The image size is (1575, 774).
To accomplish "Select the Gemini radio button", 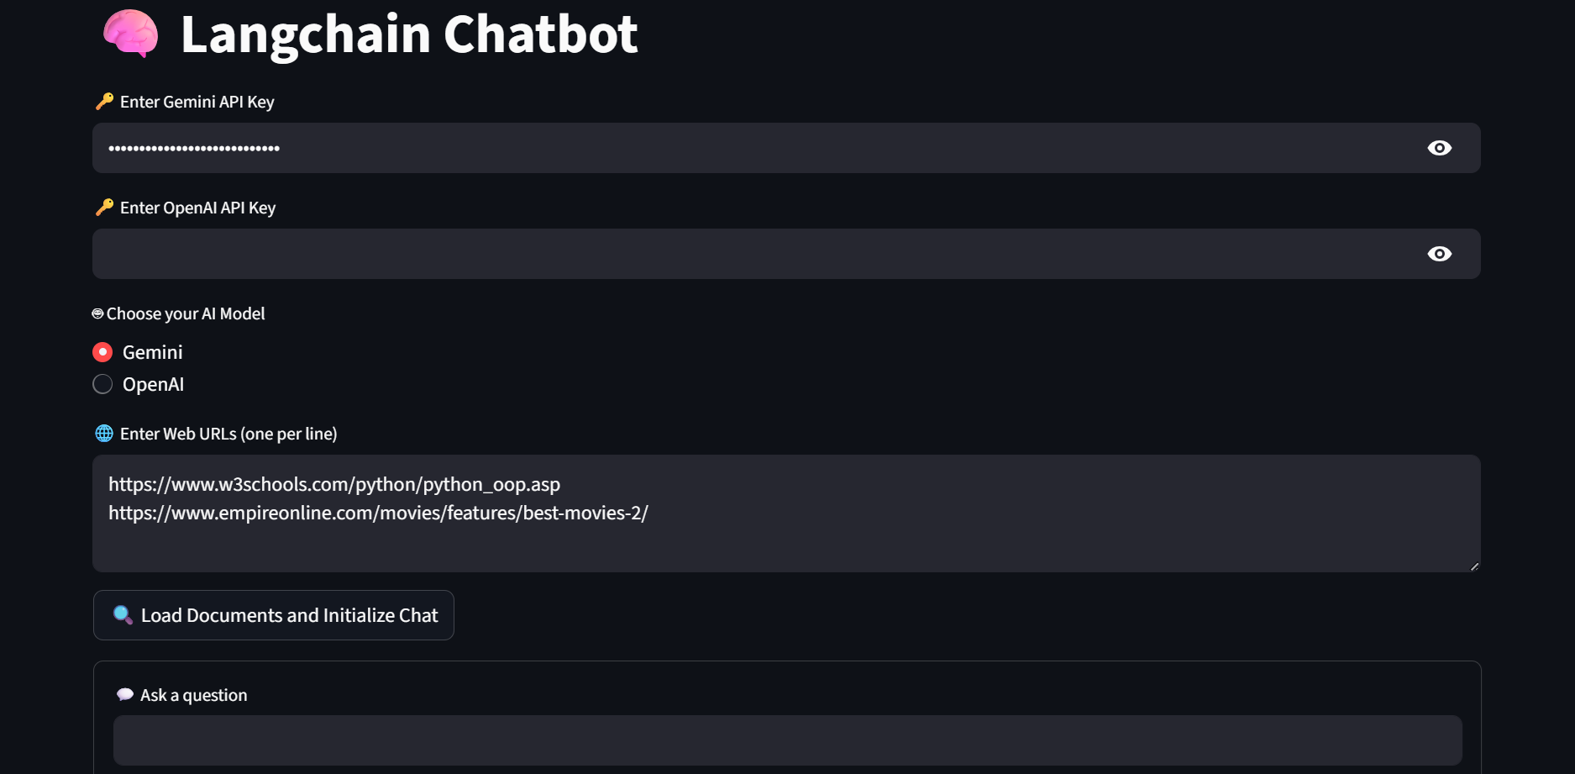I will [x=102, y=352].
